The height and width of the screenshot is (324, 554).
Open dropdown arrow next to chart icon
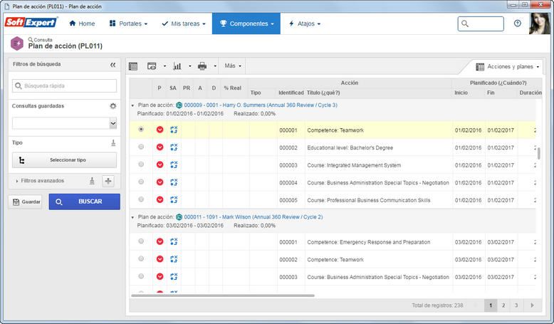pos(190,66)
